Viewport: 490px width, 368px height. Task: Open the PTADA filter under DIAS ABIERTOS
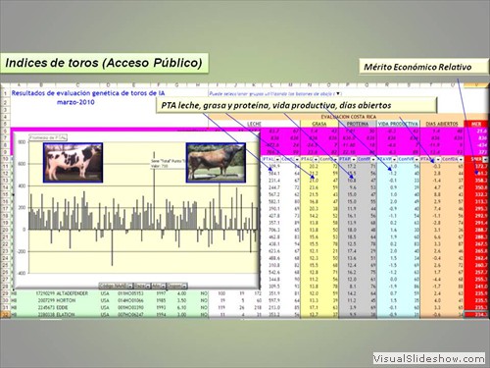pyautogui.click(x=437, y=159)
